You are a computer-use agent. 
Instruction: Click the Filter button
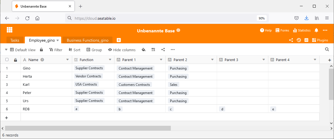click(56, 50)
